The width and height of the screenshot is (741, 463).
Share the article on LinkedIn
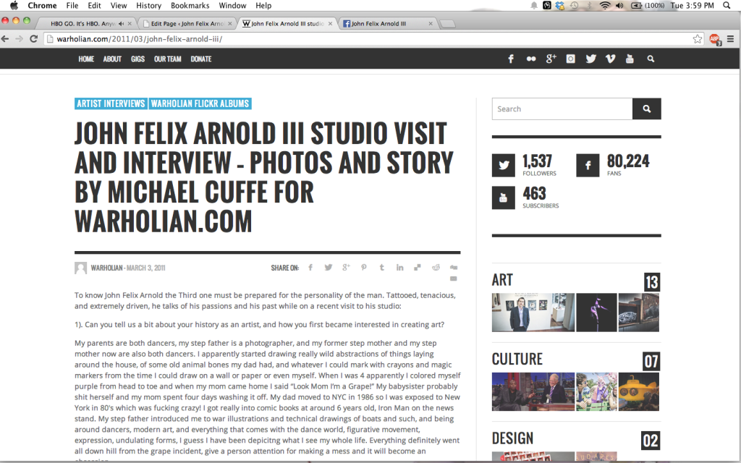coord(399,268)
